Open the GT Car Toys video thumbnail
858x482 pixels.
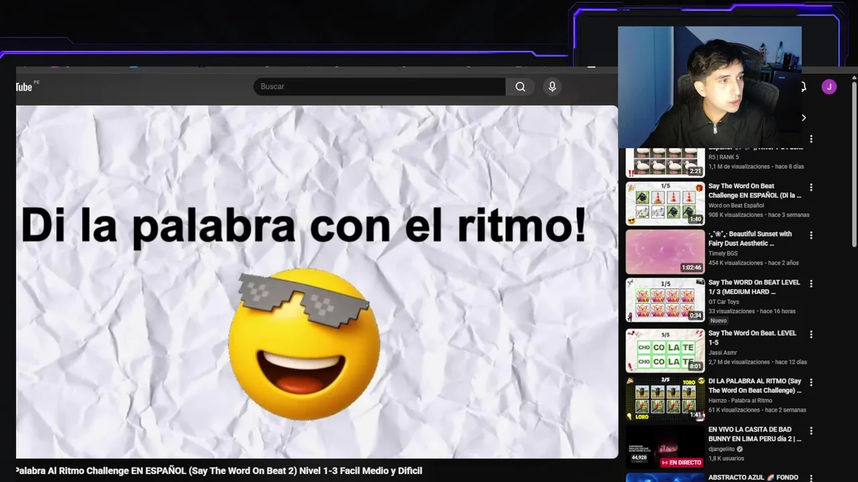click(x=665, y=300)
